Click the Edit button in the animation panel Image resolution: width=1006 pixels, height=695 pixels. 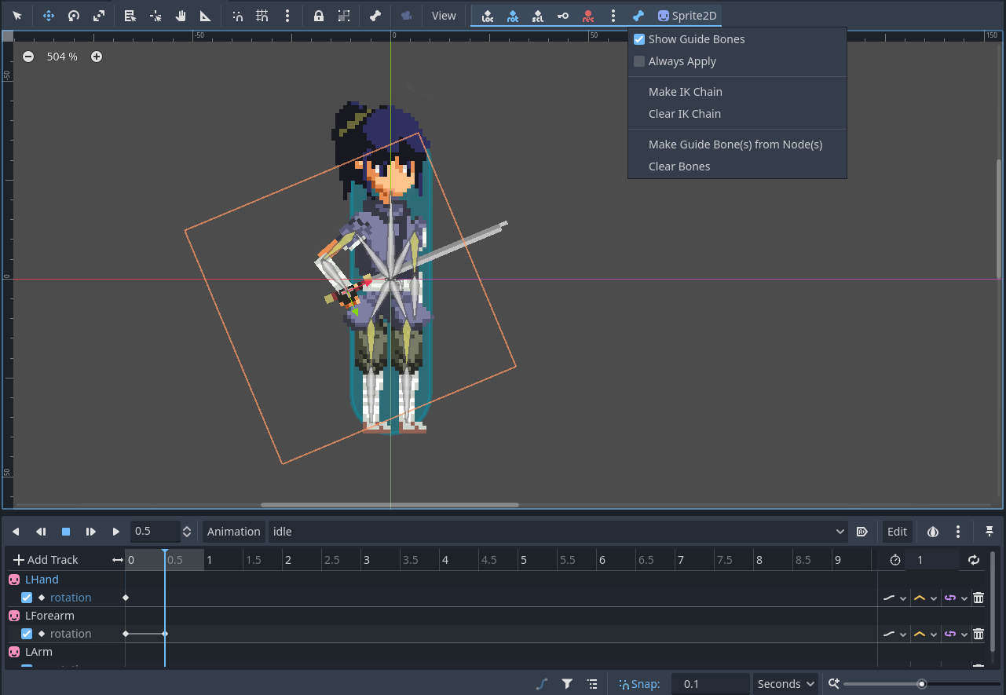(898, 532)
